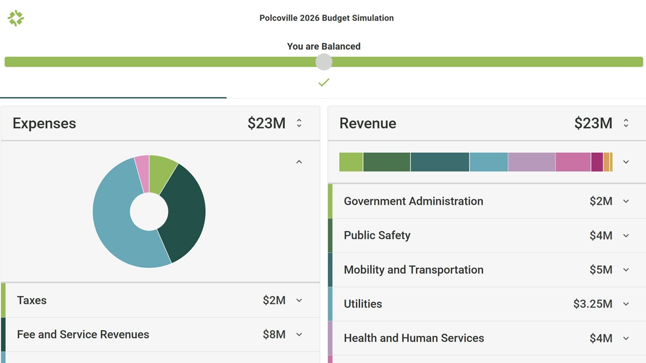Select Health and Human Services label

(x=414, y=338)
